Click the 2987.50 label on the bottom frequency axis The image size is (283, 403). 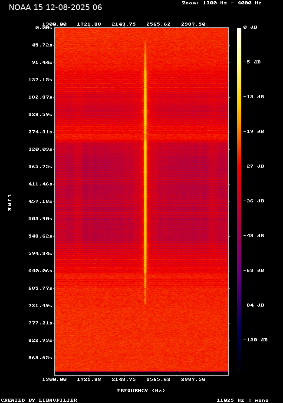pos(193,380)
